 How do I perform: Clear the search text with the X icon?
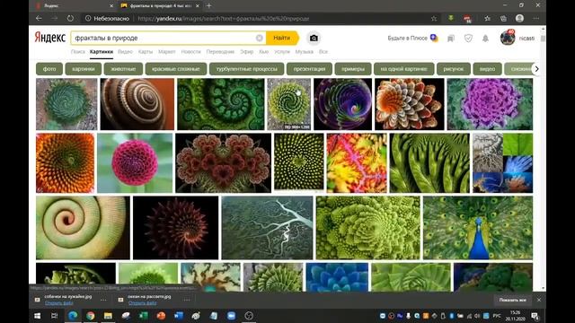click(x=260, y=38)
